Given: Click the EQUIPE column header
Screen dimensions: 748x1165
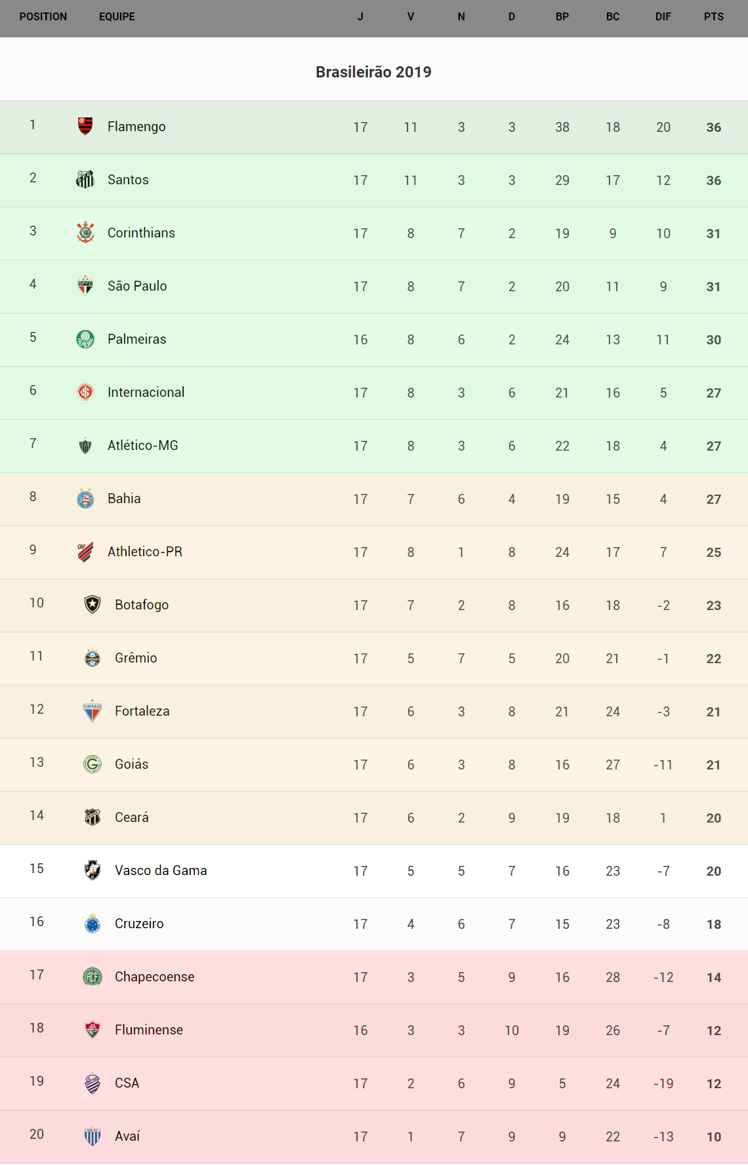Looking at the screenshot, I should coord(117,17).
